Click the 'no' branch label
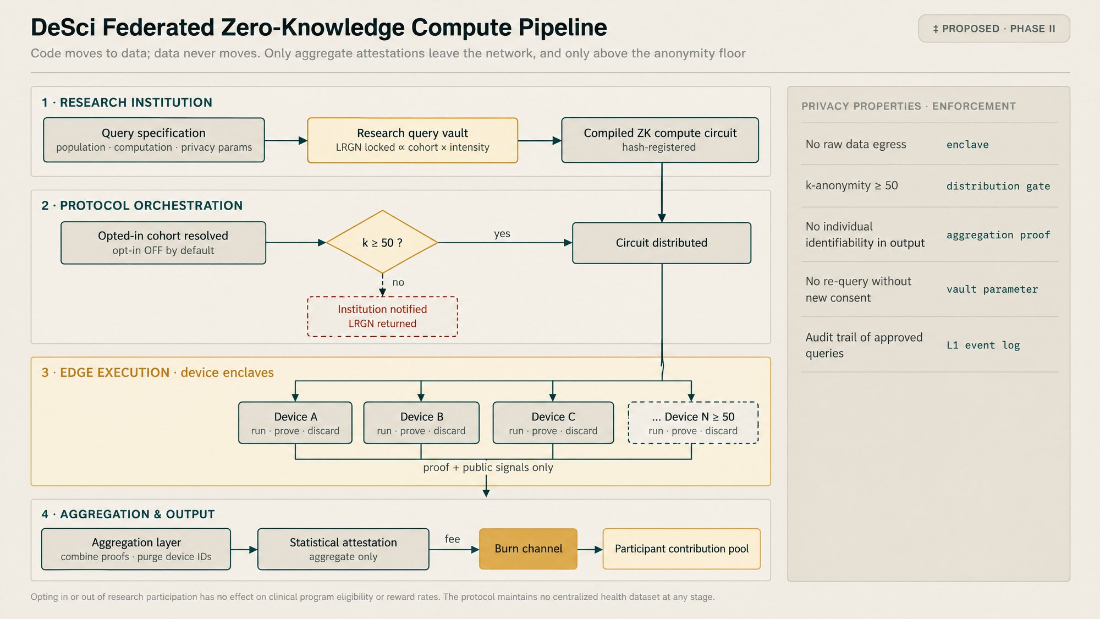This screenshot has width=1100, height=619. (x=398, y=282)
